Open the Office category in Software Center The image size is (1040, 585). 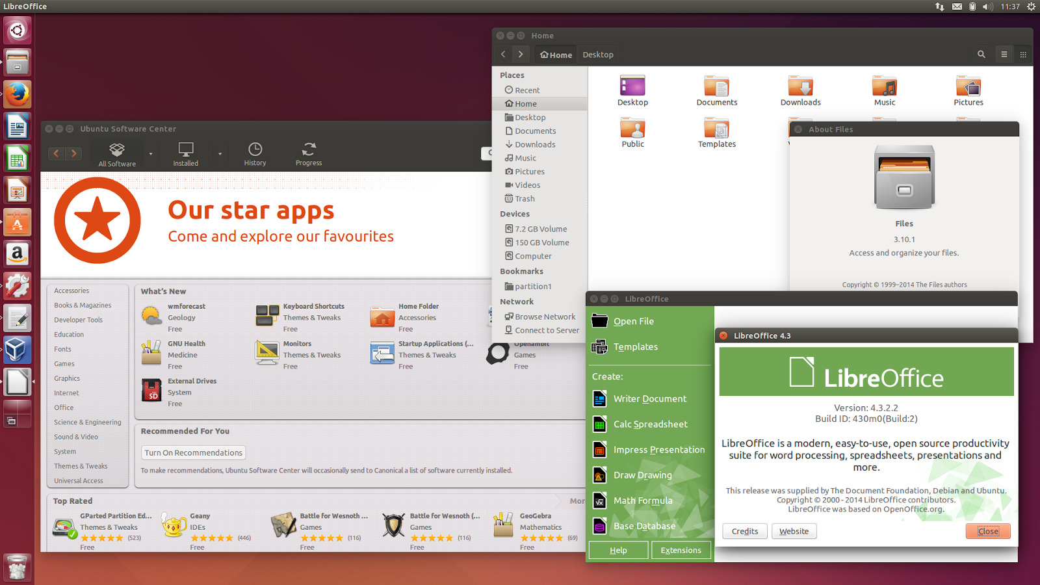[x=64, y=408]
